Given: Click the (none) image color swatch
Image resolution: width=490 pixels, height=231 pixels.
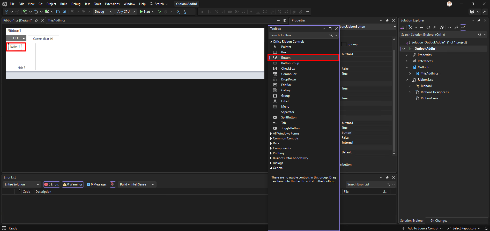Looking at the screenshot, I should click(x=344, y=44).
